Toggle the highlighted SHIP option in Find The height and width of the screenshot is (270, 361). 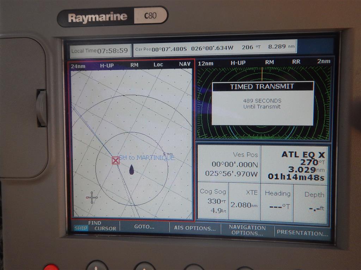point(81,229)
